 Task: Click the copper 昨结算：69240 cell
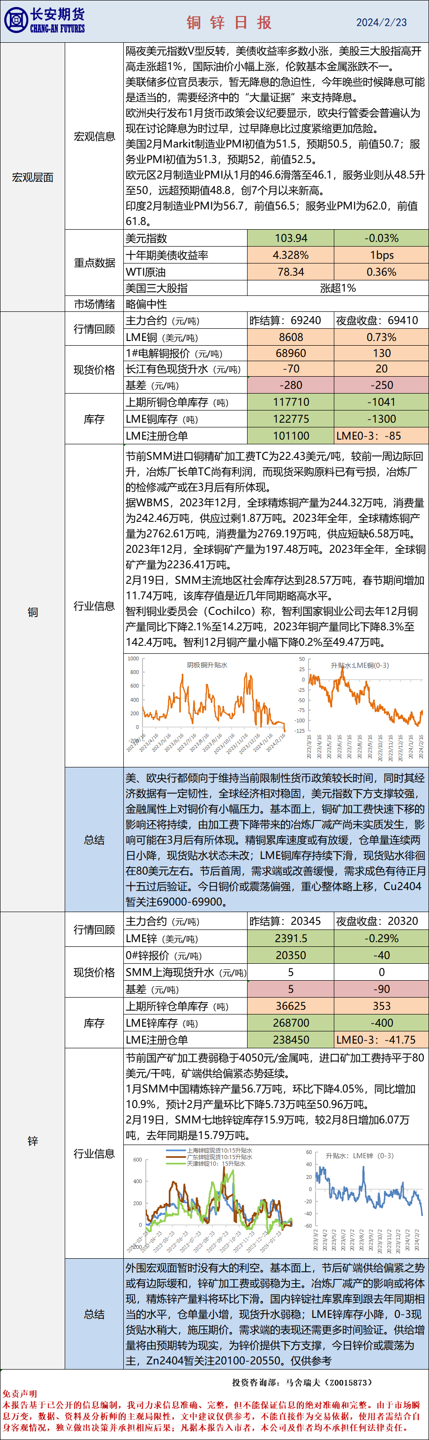click(x=291, y=320)
